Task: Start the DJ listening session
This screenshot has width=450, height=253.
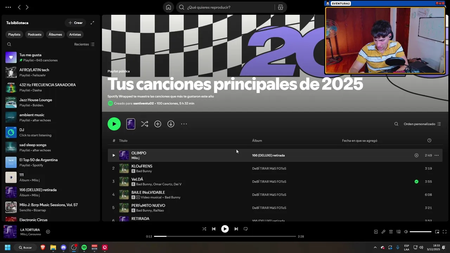Action: click(51, 132)
